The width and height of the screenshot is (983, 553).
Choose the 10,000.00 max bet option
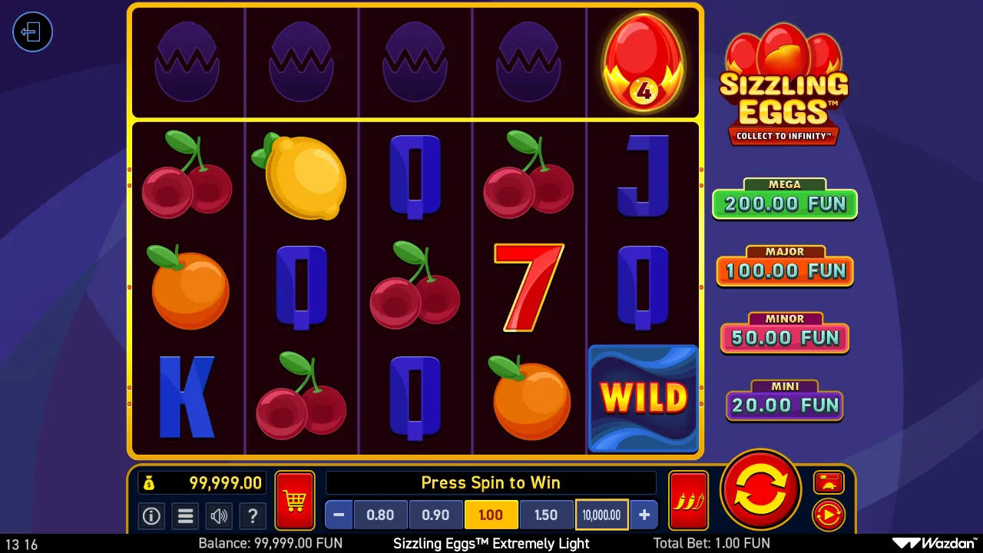click(x=601, y=515)
